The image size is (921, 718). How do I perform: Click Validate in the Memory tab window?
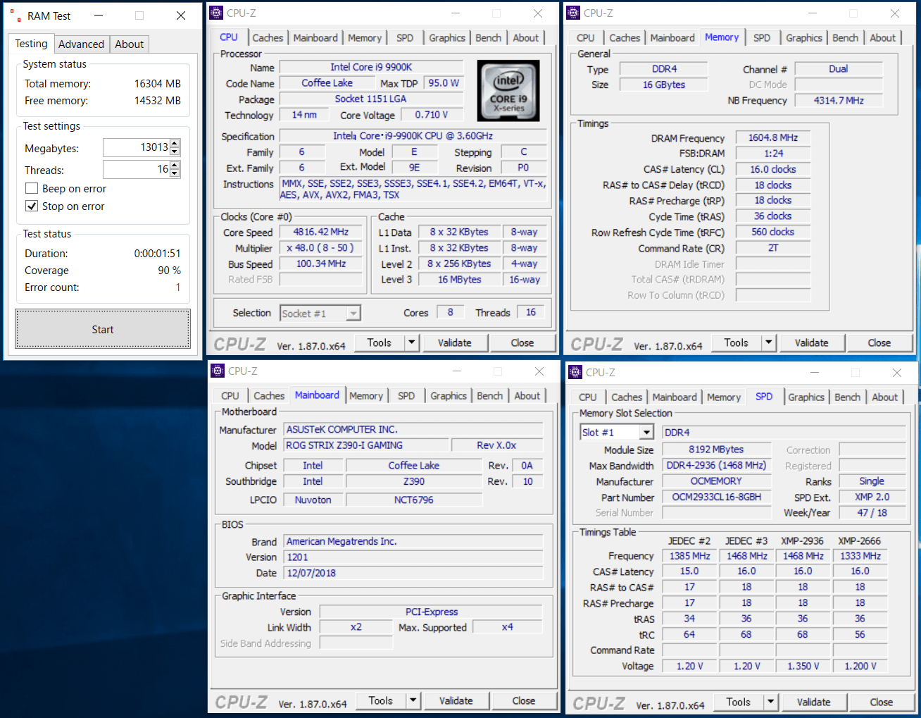pyautogui.click(x=812, y=343)
